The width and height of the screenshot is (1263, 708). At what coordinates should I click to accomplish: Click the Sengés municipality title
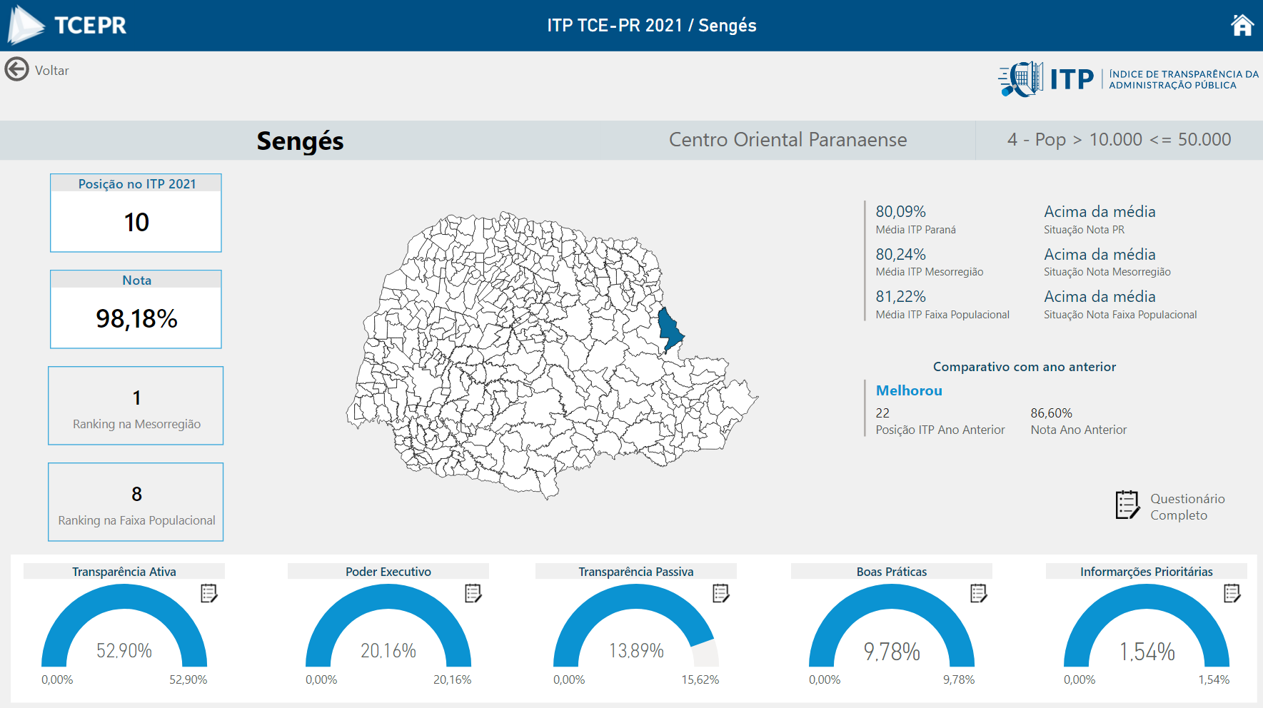coord(300,141)
